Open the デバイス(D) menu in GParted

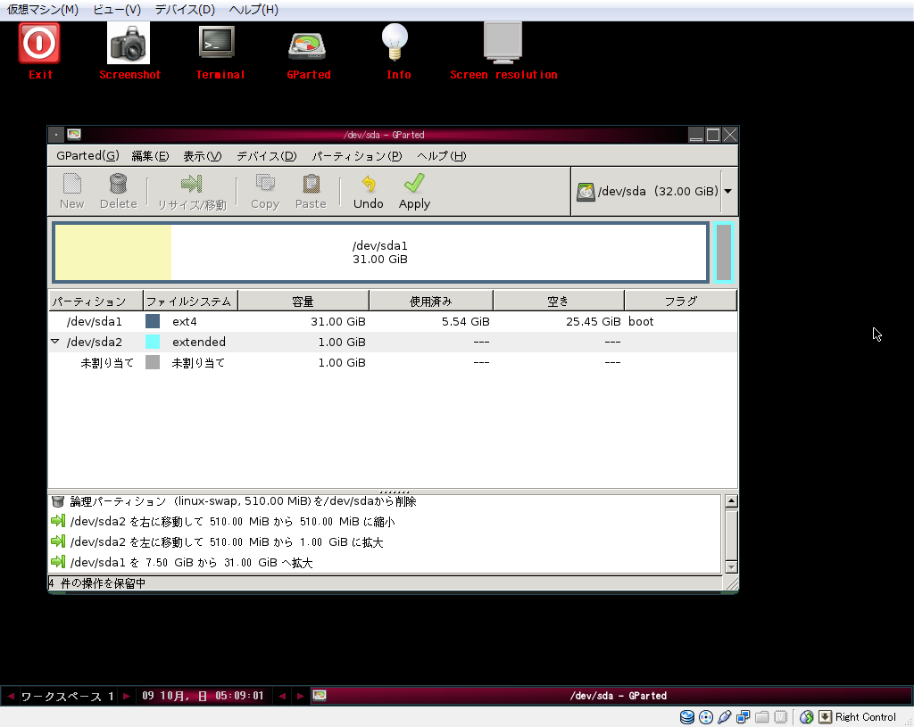[266, 155]
